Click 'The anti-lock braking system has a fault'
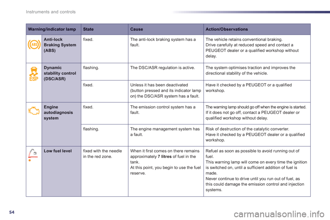 point(163,42)
